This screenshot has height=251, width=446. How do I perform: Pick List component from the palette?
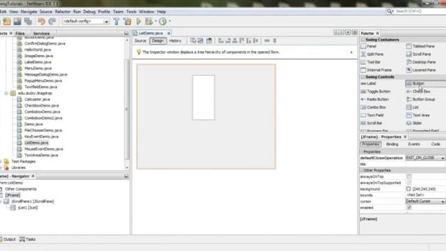413,107
